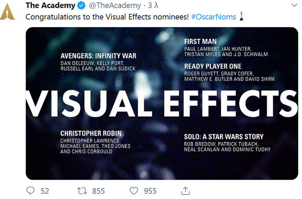Click the reply speech bubble icon
The height and width of the screenshot is (199, 302).
click(30, 191)
